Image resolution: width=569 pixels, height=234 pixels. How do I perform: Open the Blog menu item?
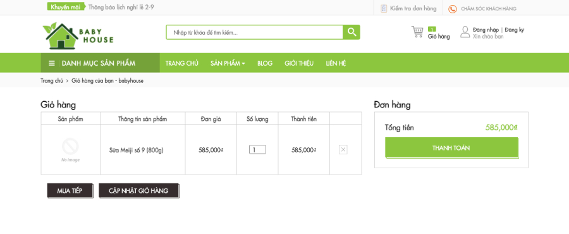[x=264, y=63]
